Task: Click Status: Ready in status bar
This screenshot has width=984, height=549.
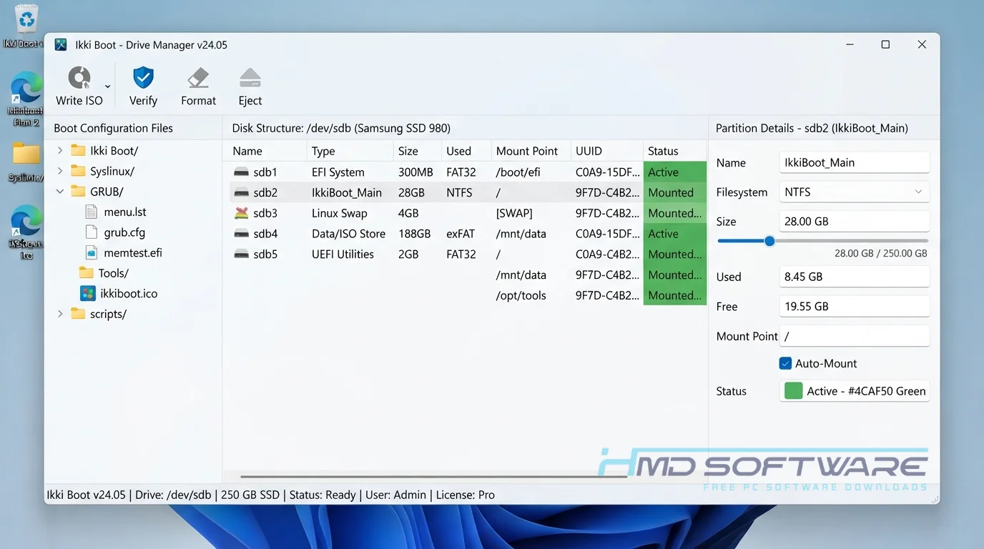Action: (x=323, y=495)
